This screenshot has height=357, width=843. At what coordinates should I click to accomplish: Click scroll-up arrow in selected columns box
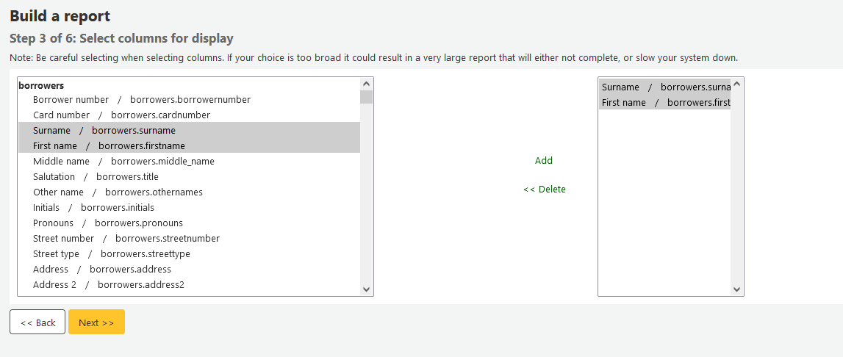point(737,84)
